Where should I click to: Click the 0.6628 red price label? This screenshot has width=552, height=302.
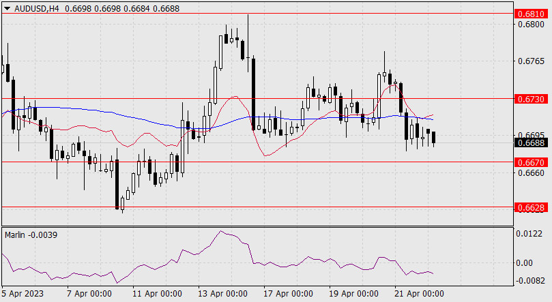tap(532, 207)
